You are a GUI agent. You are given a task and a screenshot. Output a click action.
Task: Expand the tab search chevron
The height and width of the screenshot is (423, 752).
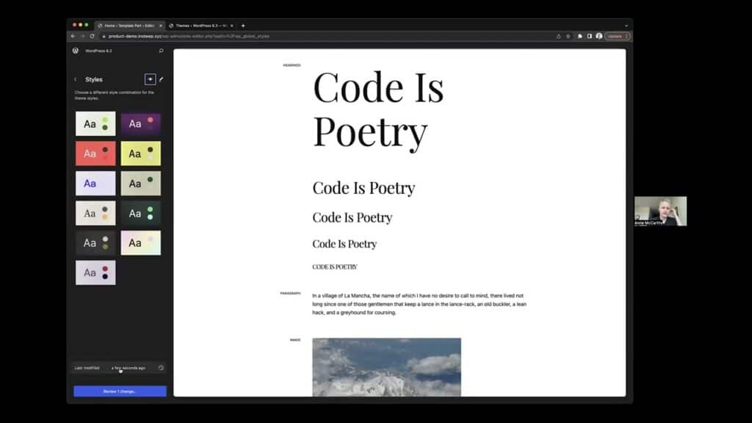626,26
